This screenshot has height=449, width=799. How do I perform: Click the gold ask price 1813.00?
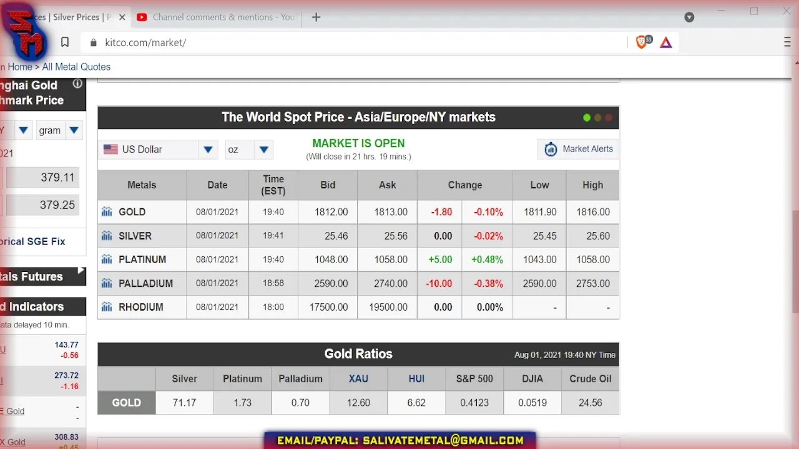pos(391,212)
